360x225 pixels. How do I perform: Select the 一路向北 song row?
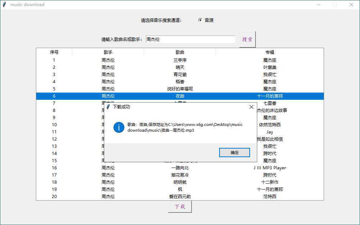pos(180,168)
